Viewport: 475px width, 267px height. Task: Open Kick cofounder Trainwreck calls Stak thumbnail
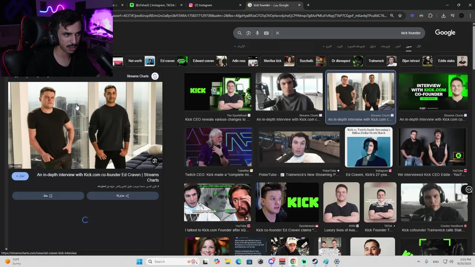point(434,203)
